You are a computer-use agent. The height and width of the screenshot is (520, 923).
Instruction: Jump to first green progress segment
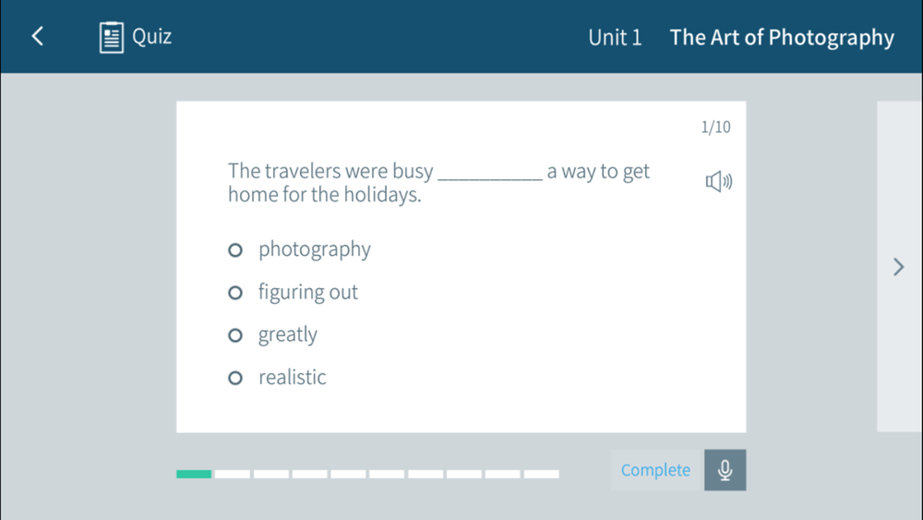pyautogui.click(x=194, y=474)
